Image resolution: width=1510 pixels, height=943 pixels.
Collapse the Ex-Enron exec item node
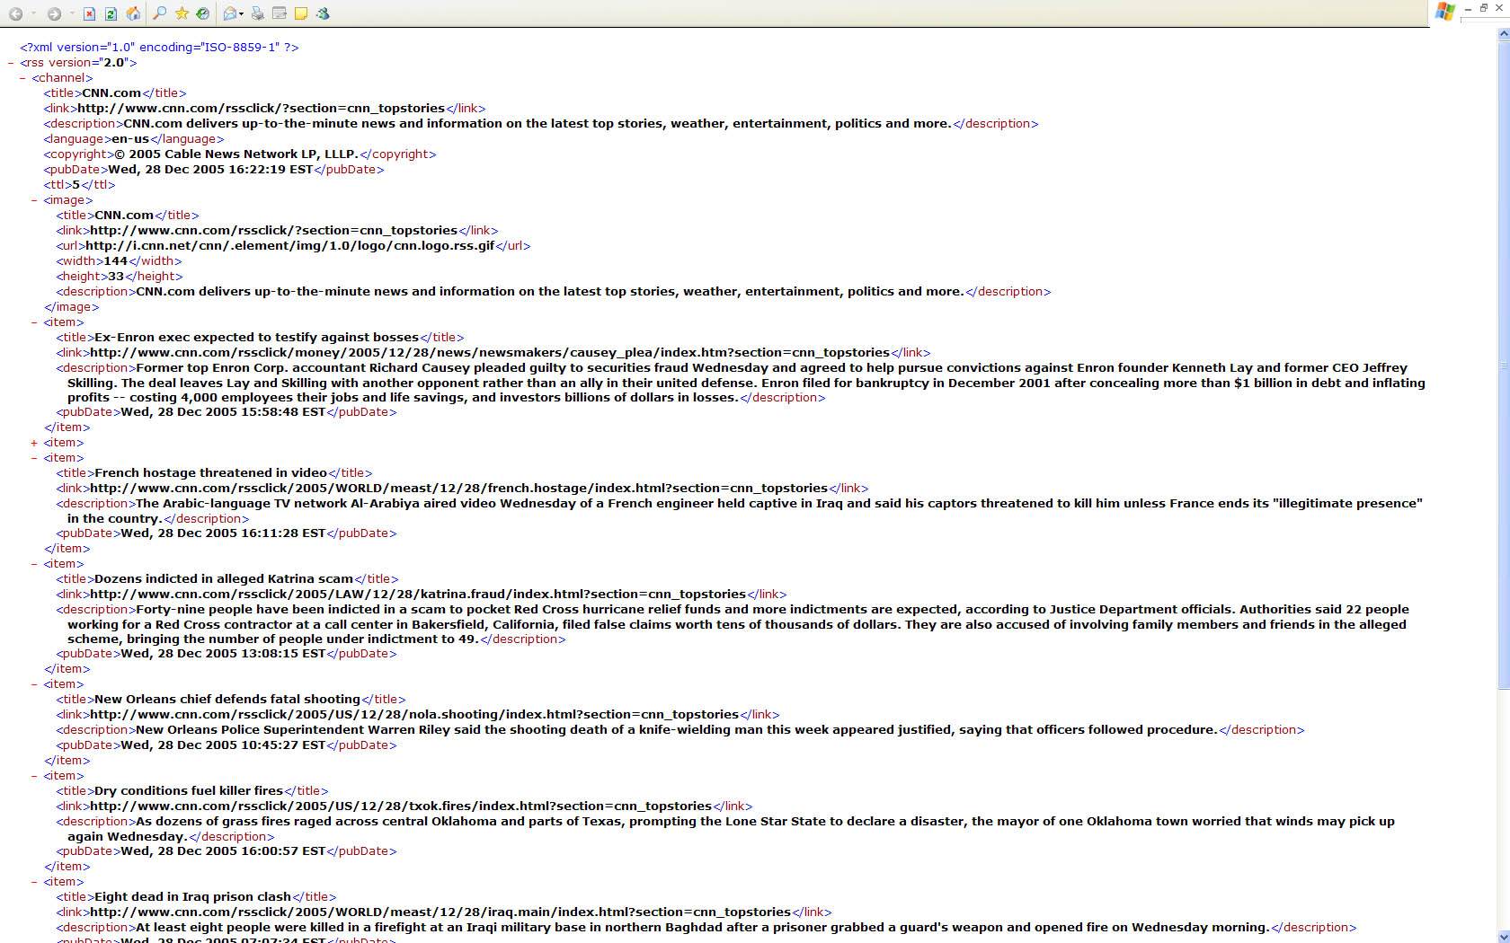click(34, 322)
